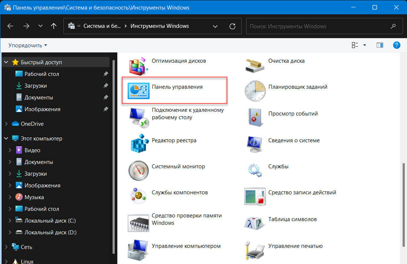Image resolution: width=407 pixels, height=264 pixels.
Task: Open Управление печатью printer icon
Action: click(254, 250)
